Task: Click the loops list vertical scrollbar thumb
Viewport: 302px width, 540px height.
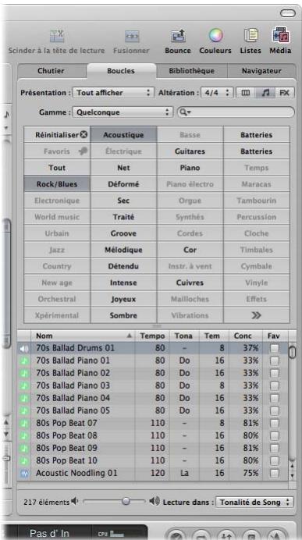Action: tap(292, 352)
